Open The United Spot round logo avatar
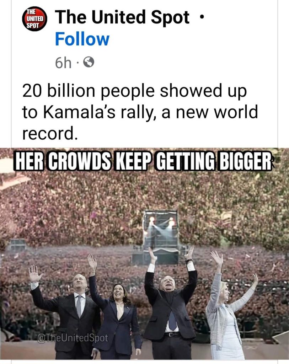Viewport: 289px width, 364px height. [x=34, y=19]
